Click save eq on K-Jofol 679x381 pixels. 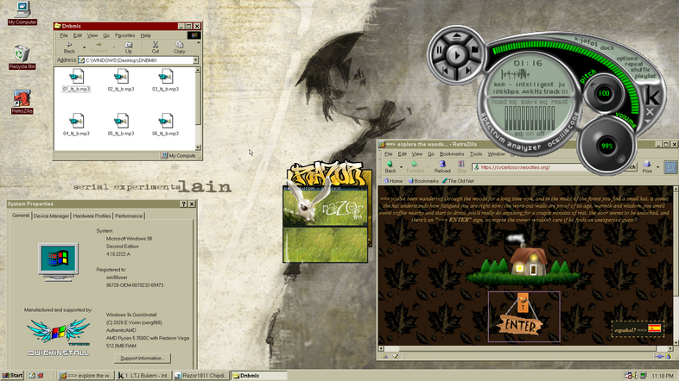[x=534, y=102]
